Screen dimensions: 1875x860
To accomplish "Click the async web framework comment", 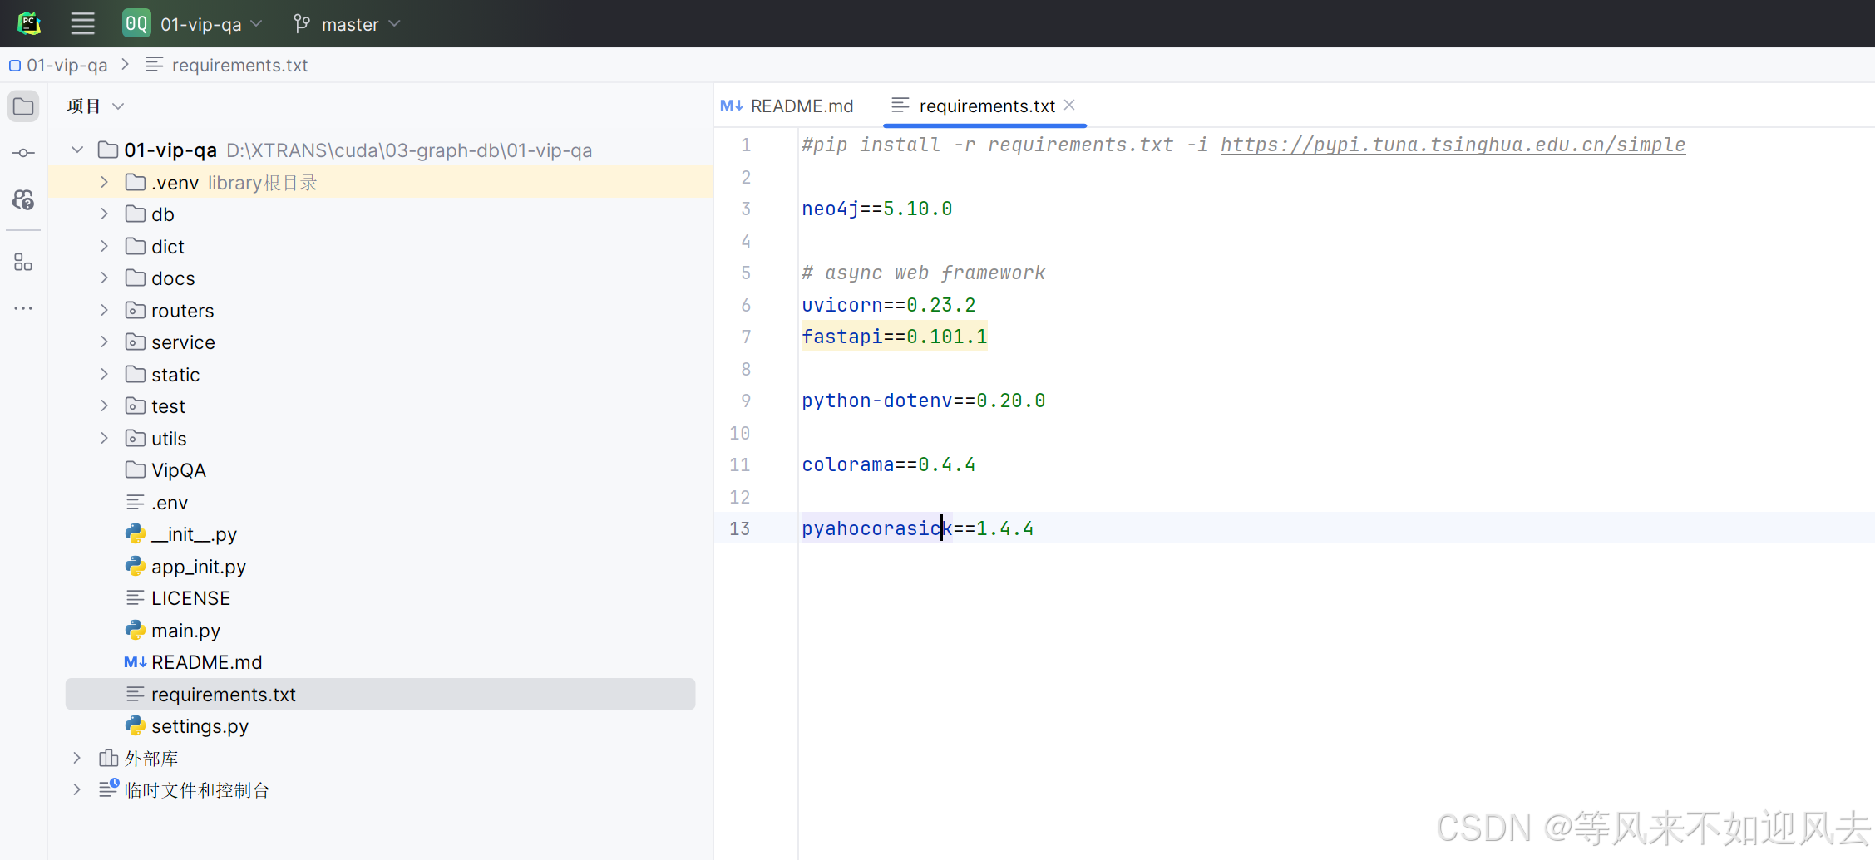I will tap(923, 273).
